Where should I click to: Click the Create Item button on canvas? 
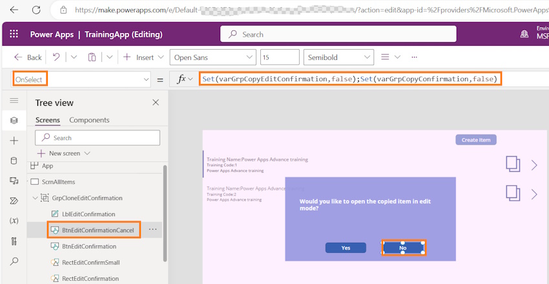pyautogui.click(x=476, y=140)
